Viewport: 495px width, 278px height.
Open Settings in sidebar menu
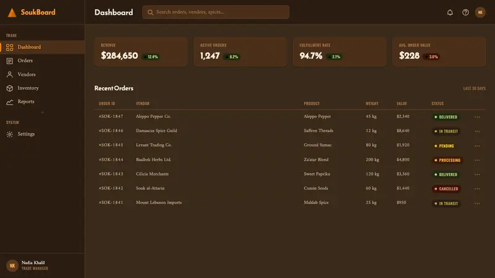pyautogui.click(x=42, y=134)
